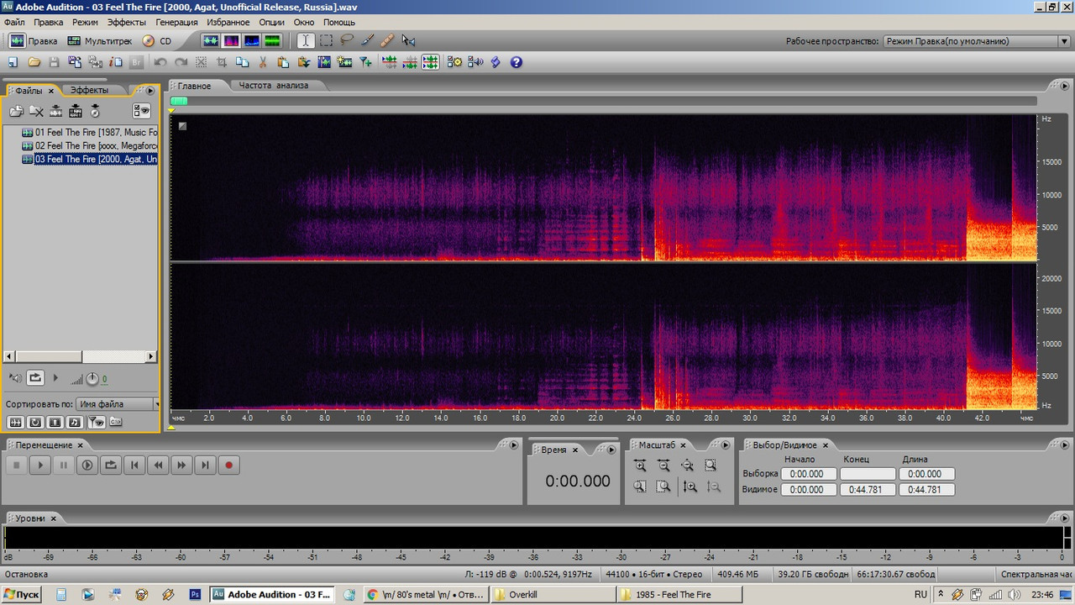Play preview with small arrow in Files panel

pos(56,378)
